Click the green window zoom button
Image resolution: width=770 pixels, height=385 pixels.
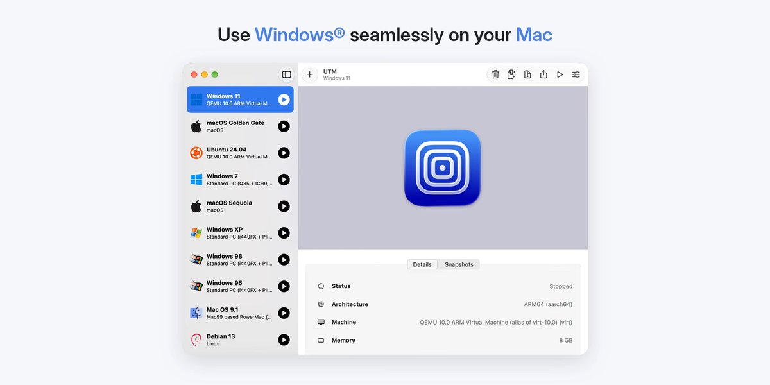215,74
